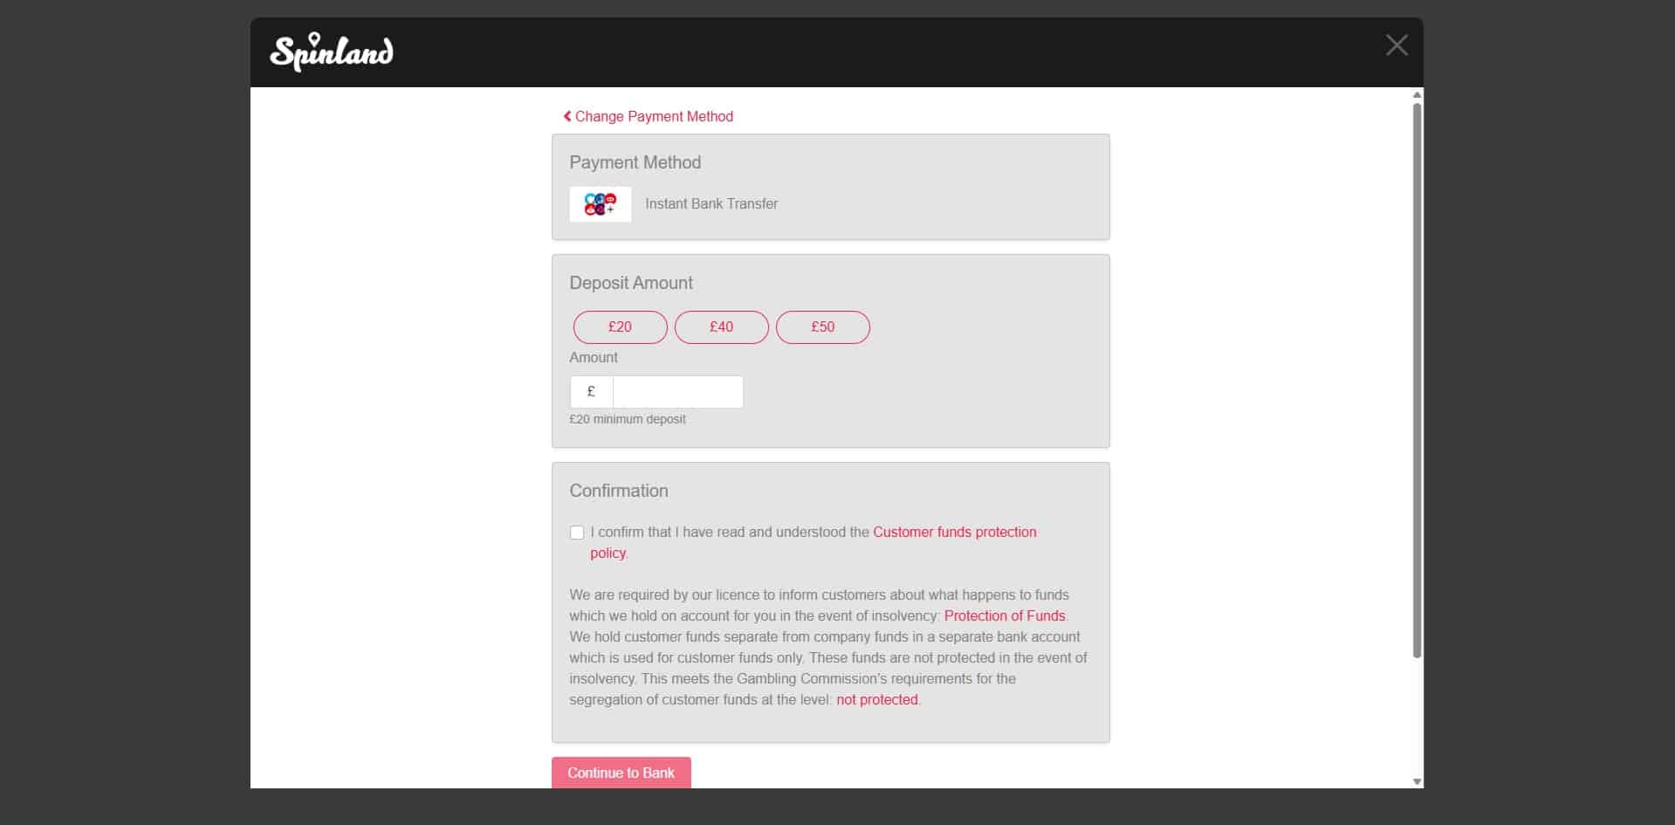Close the deposit dialog with the X
The height and width of the screenshot is (825, 1675).
coord(1397,45)
